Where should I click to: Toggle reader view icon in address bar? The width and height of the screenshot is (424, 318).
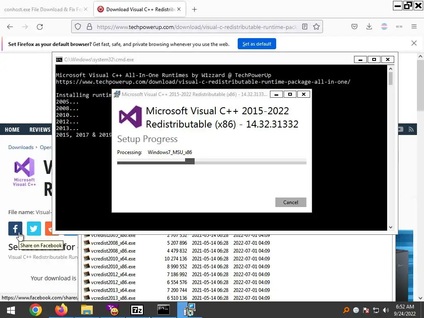305,26
